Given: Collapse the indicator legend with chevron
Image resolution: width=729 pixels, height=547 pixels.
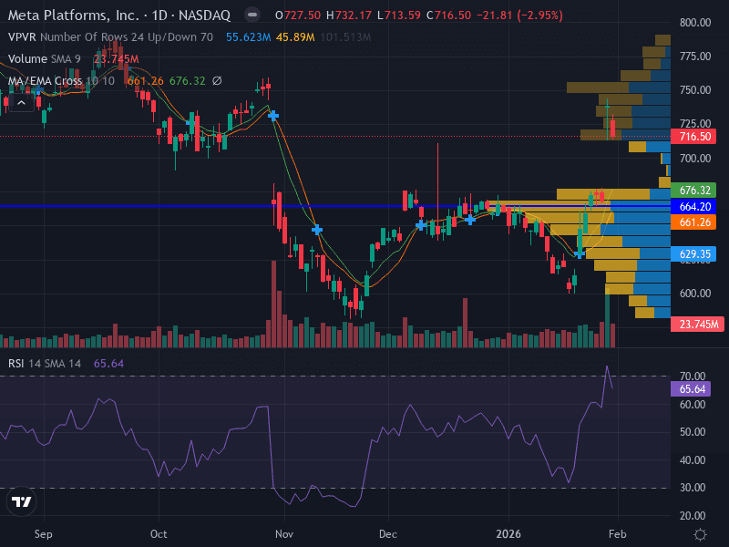Looking at the screenshot, I should pos(21,103).
